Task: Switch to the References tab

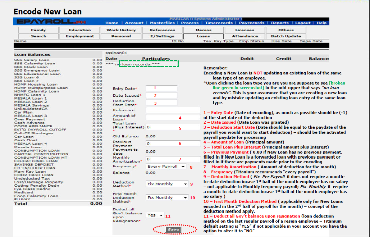Action: pos(163,30)
